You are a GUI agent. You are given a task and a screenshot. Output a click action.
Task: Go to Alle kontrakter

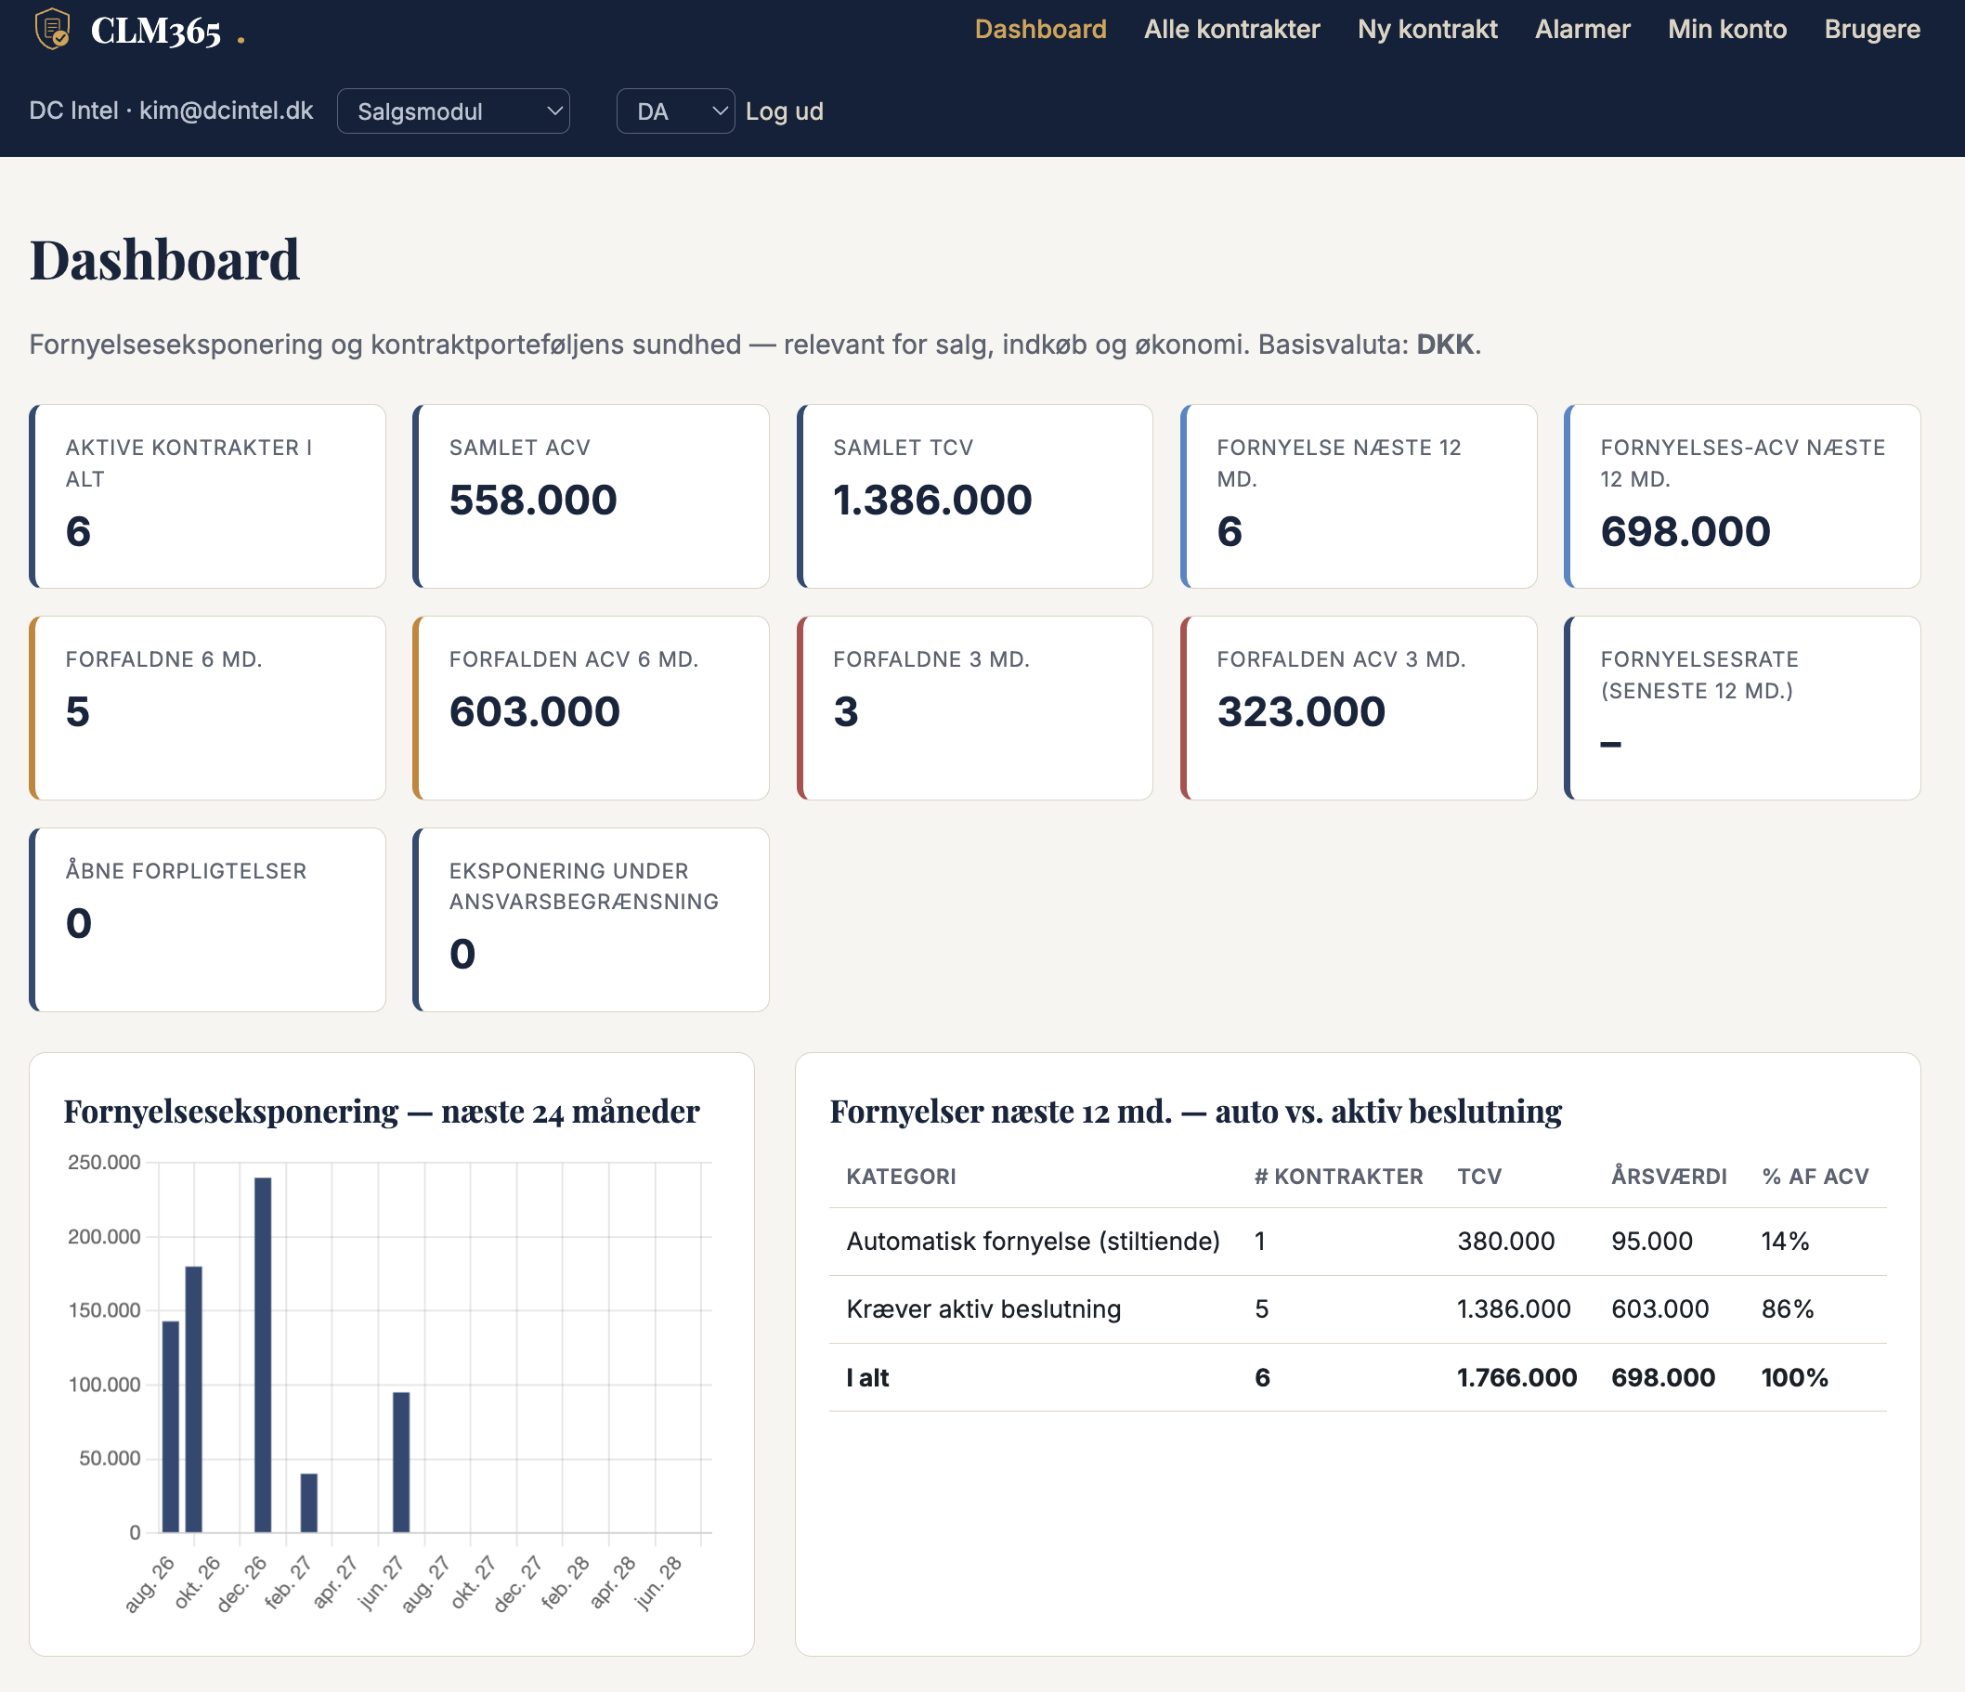point(1231,30)
